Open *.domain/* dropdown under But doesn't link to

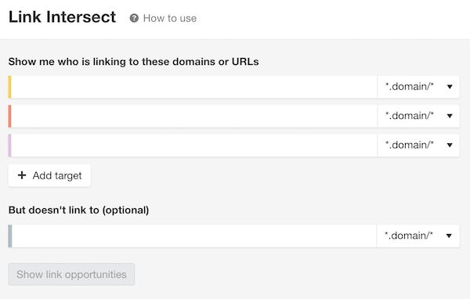[x=418, y=236]
